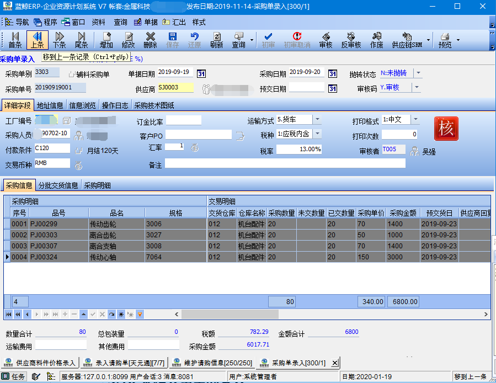Click the 反审核 un-approve icon
496x383 pixels.
pos(351,40)
